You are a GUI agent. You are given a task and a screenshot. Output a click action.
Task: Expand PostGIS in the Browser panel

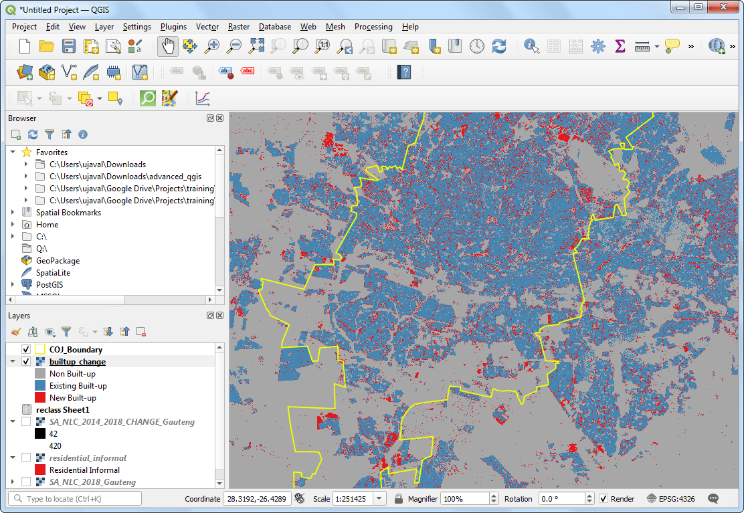(12, 284)
